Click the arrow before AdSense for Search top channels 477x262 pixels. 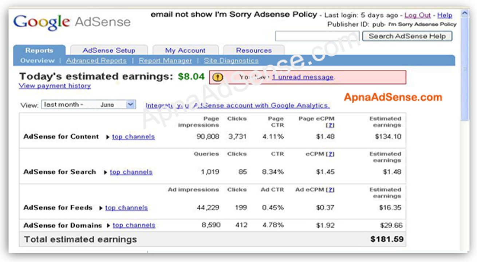point(106,172)
